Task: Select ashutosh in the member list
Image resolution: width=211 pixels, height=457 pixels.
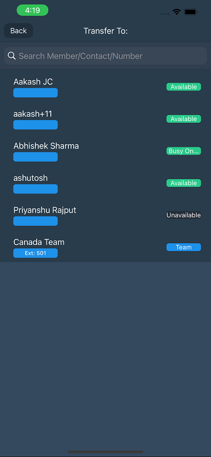Action: click(106, 183)
